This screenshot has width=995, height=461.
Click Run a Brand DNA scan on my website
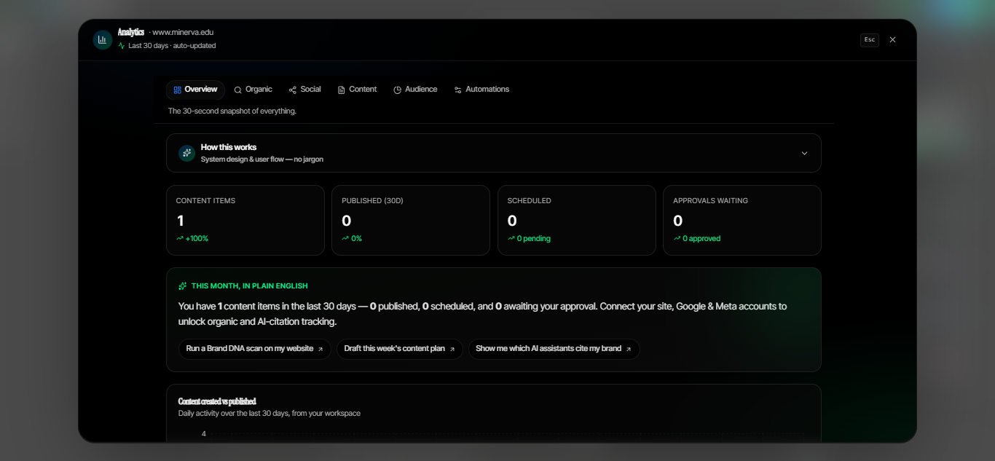coord(255,349)
